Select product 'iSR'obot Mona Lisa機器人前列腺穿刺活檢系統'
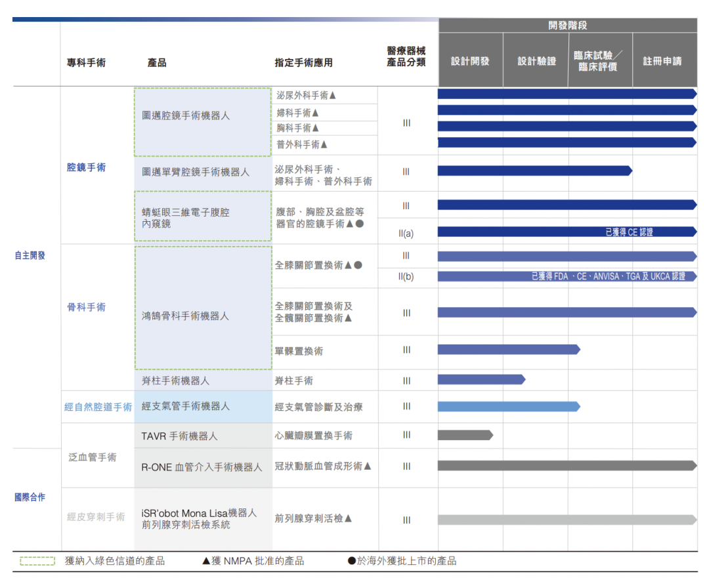Screen dimensions: 709x580 (199, 519)
